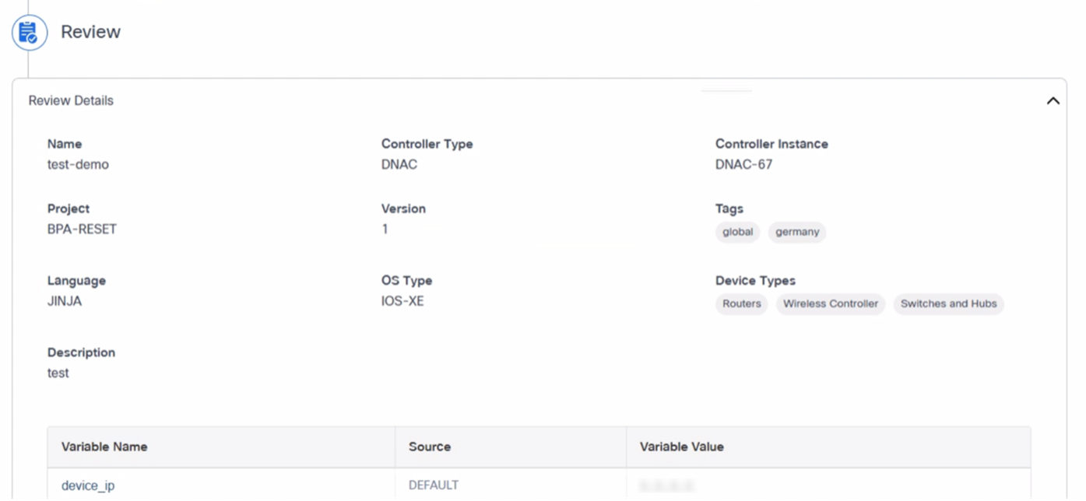Click the Variable Value column header

pos(681,447)
